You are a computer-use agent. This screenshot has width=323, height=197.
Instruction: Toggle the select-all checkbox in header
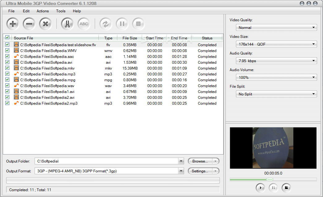(7, 37)
